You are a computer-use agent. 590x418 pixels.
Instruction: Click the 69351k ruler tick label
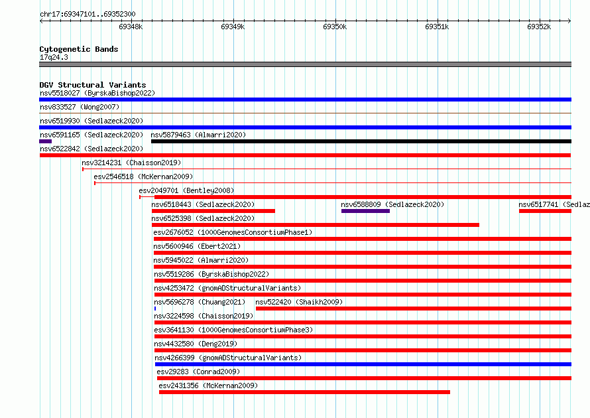point(437,27)
